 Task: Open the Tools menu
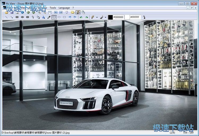point(53,8)
